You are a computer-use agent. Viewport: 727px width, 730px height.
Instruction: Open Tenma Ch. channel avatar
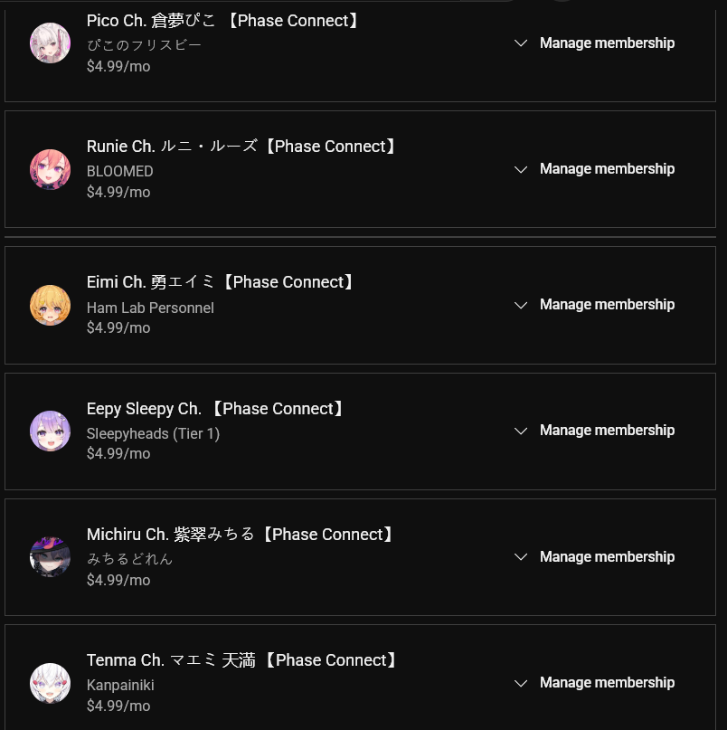click(51, 684)
